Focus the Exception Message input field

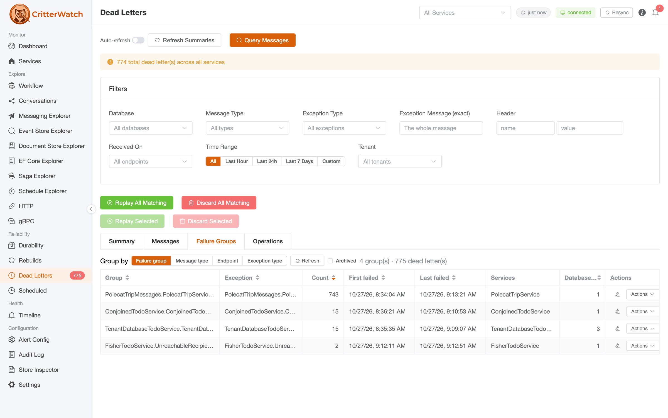[x=441, y=128]
